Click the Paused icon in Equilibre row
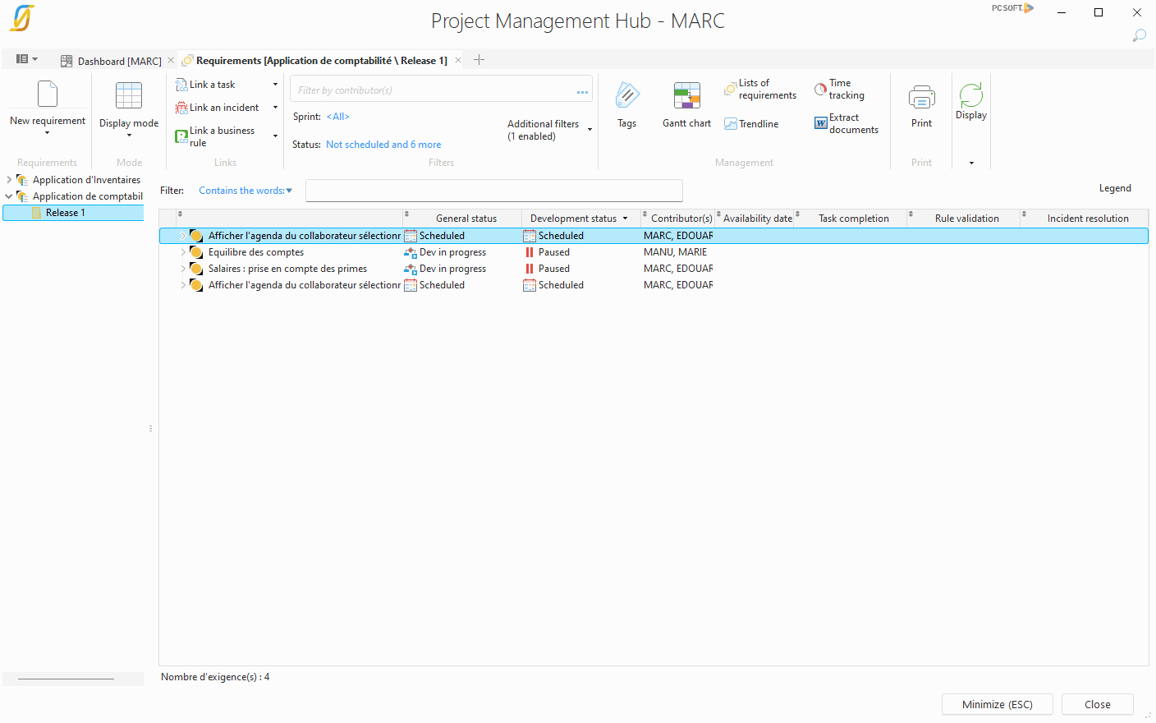This screenshot has height=723, width=1156. pyautogui.click(x=530, y=252)
